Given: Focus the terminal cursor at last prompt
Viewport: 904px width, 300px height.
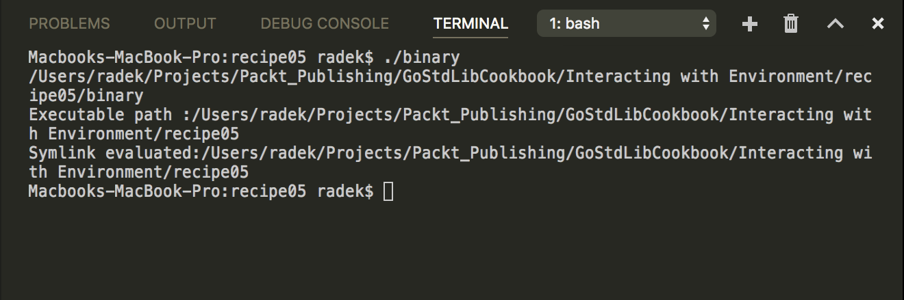Looking at the screenshot, I should pos(388,192).
